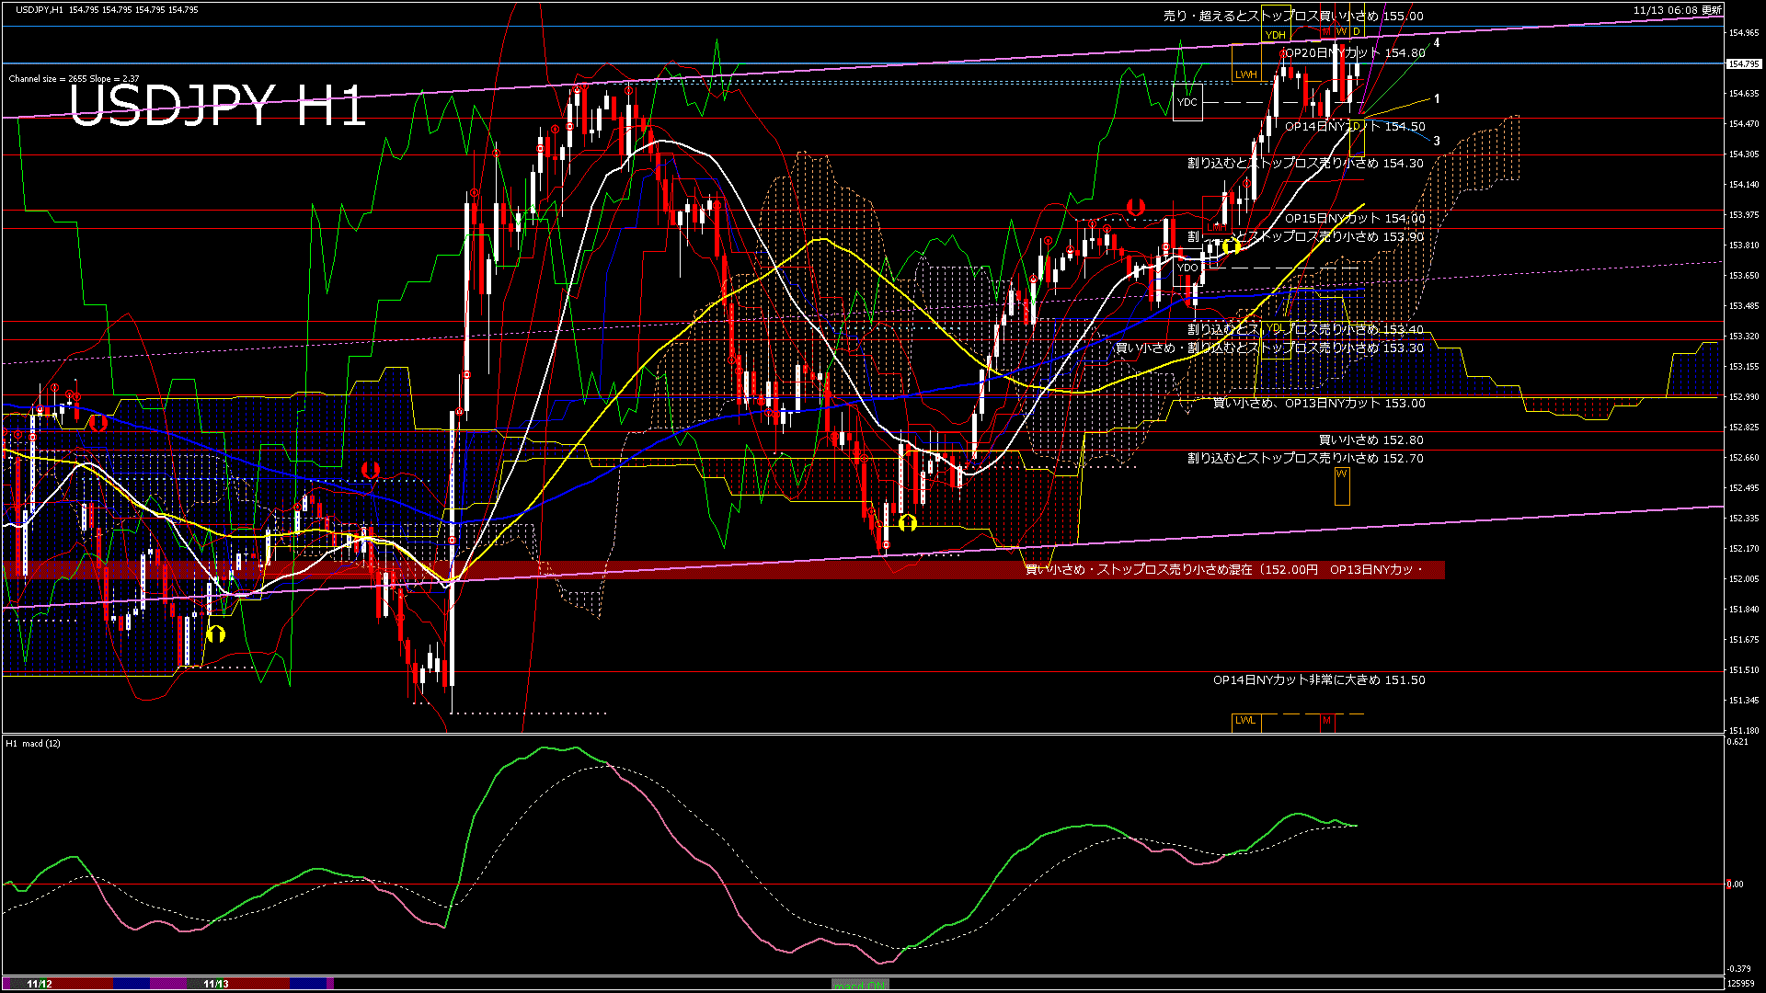Select the 155.00 stop-loss buy annotation text

(x=1293, y=16)
